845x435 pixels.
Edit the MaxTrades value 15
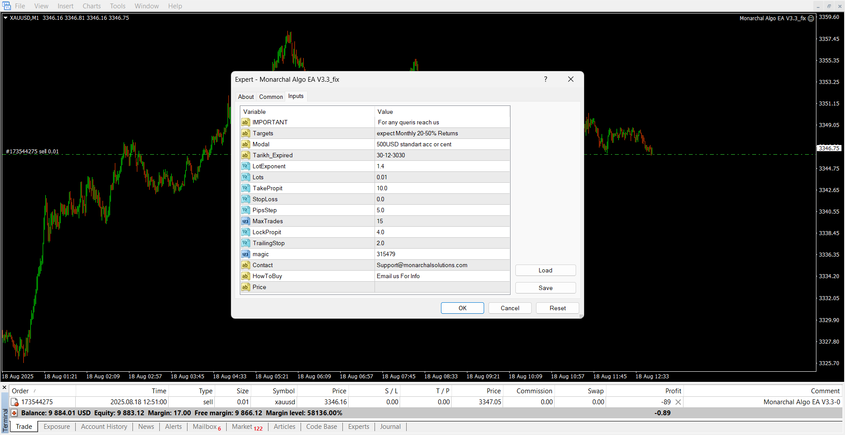pyautogui.click(x=442, y=221)
